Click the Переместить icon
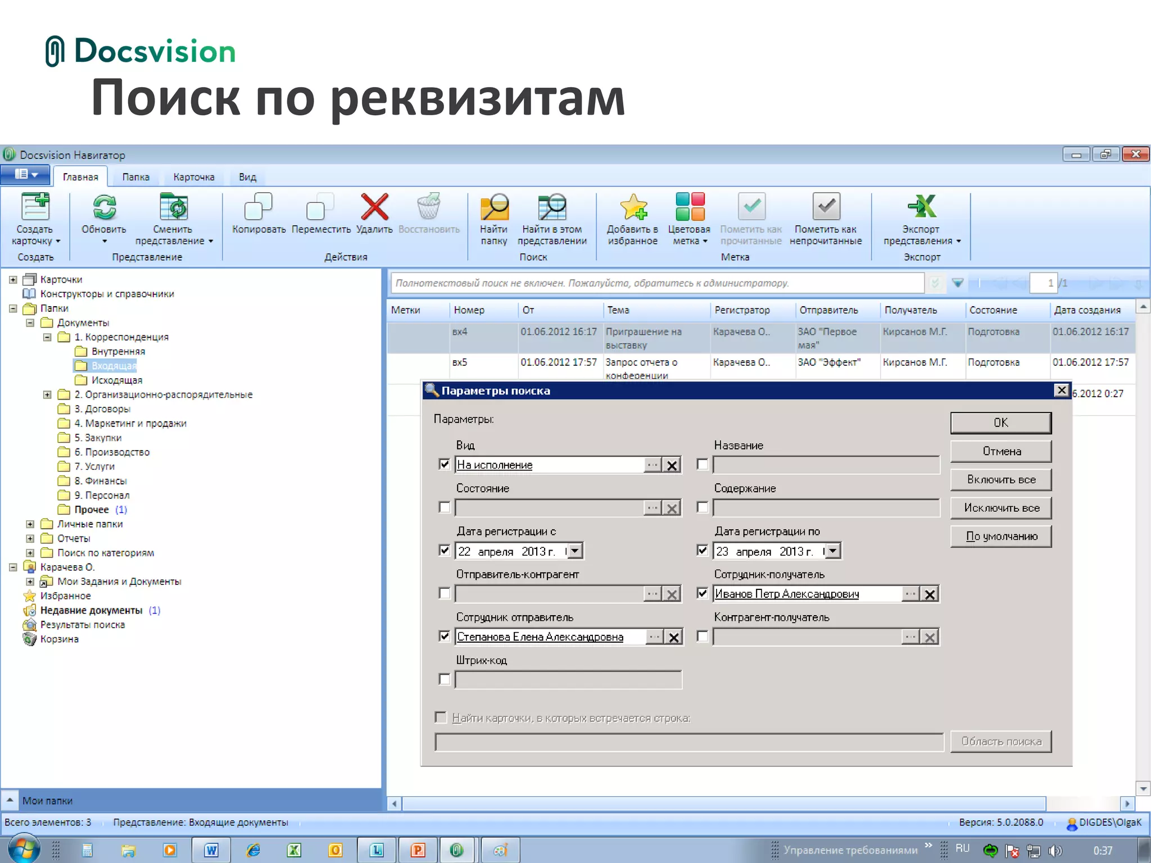This screenshot has height=863, width=1151. click(320, 206)
